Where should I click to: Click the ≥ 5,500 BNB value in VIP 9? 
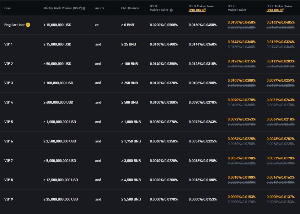[131, 199]
